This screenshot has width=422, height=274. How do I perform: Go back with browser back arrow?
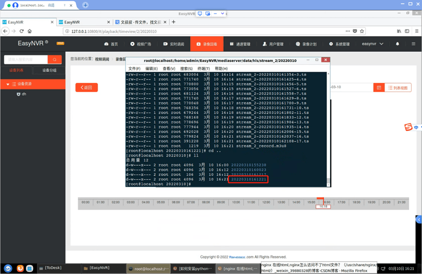[x=5, y=31]
